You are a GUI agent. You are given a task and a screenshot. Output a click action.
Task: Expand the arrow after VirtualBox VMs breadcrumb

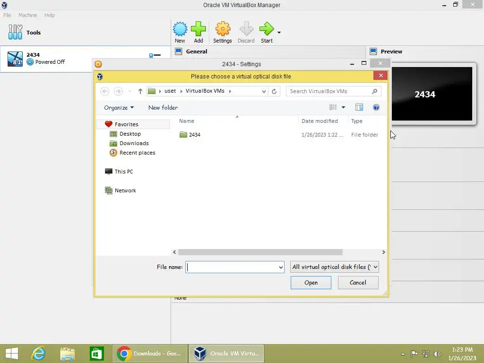point(230,91)
